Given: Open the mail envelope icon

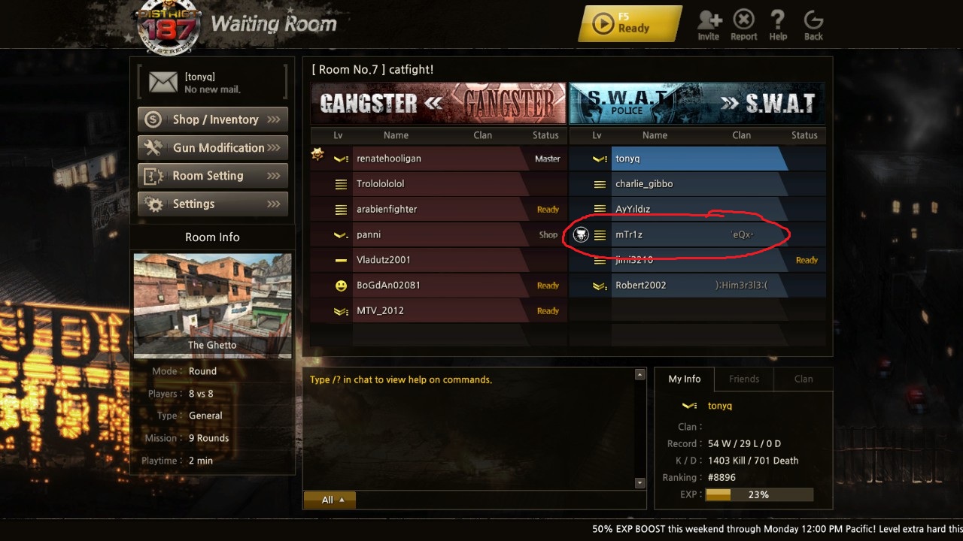Looking at the screenshot, I should tap(163, 82).
